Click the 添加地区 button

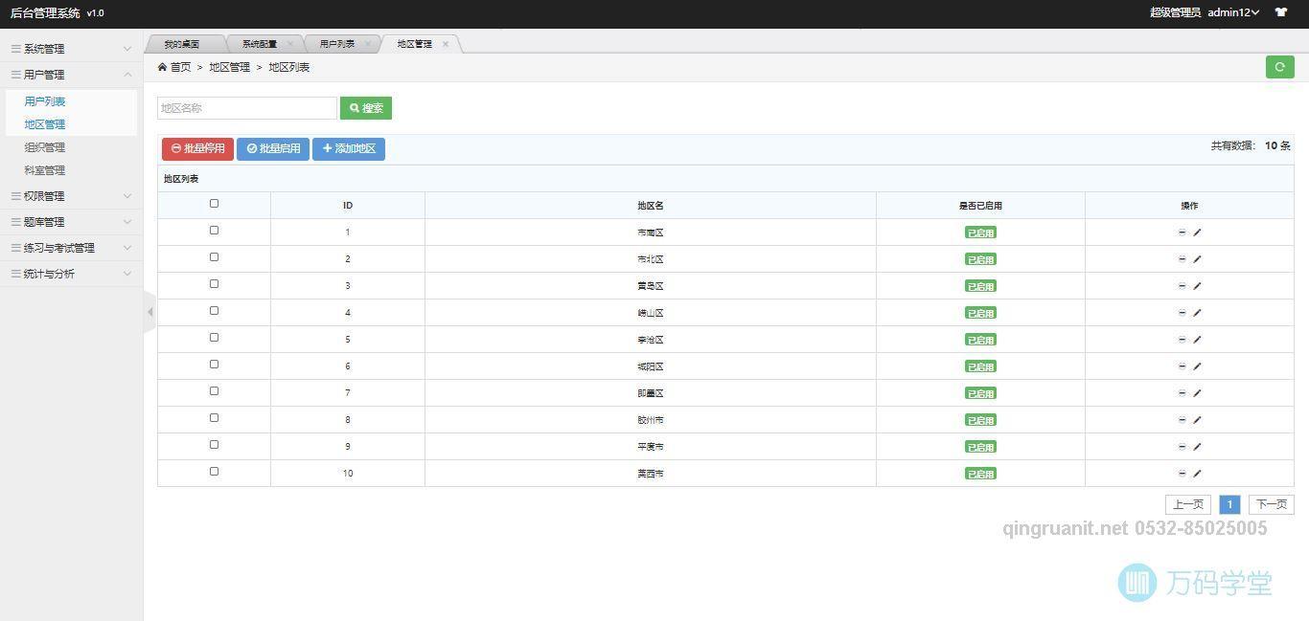point(349,149)
